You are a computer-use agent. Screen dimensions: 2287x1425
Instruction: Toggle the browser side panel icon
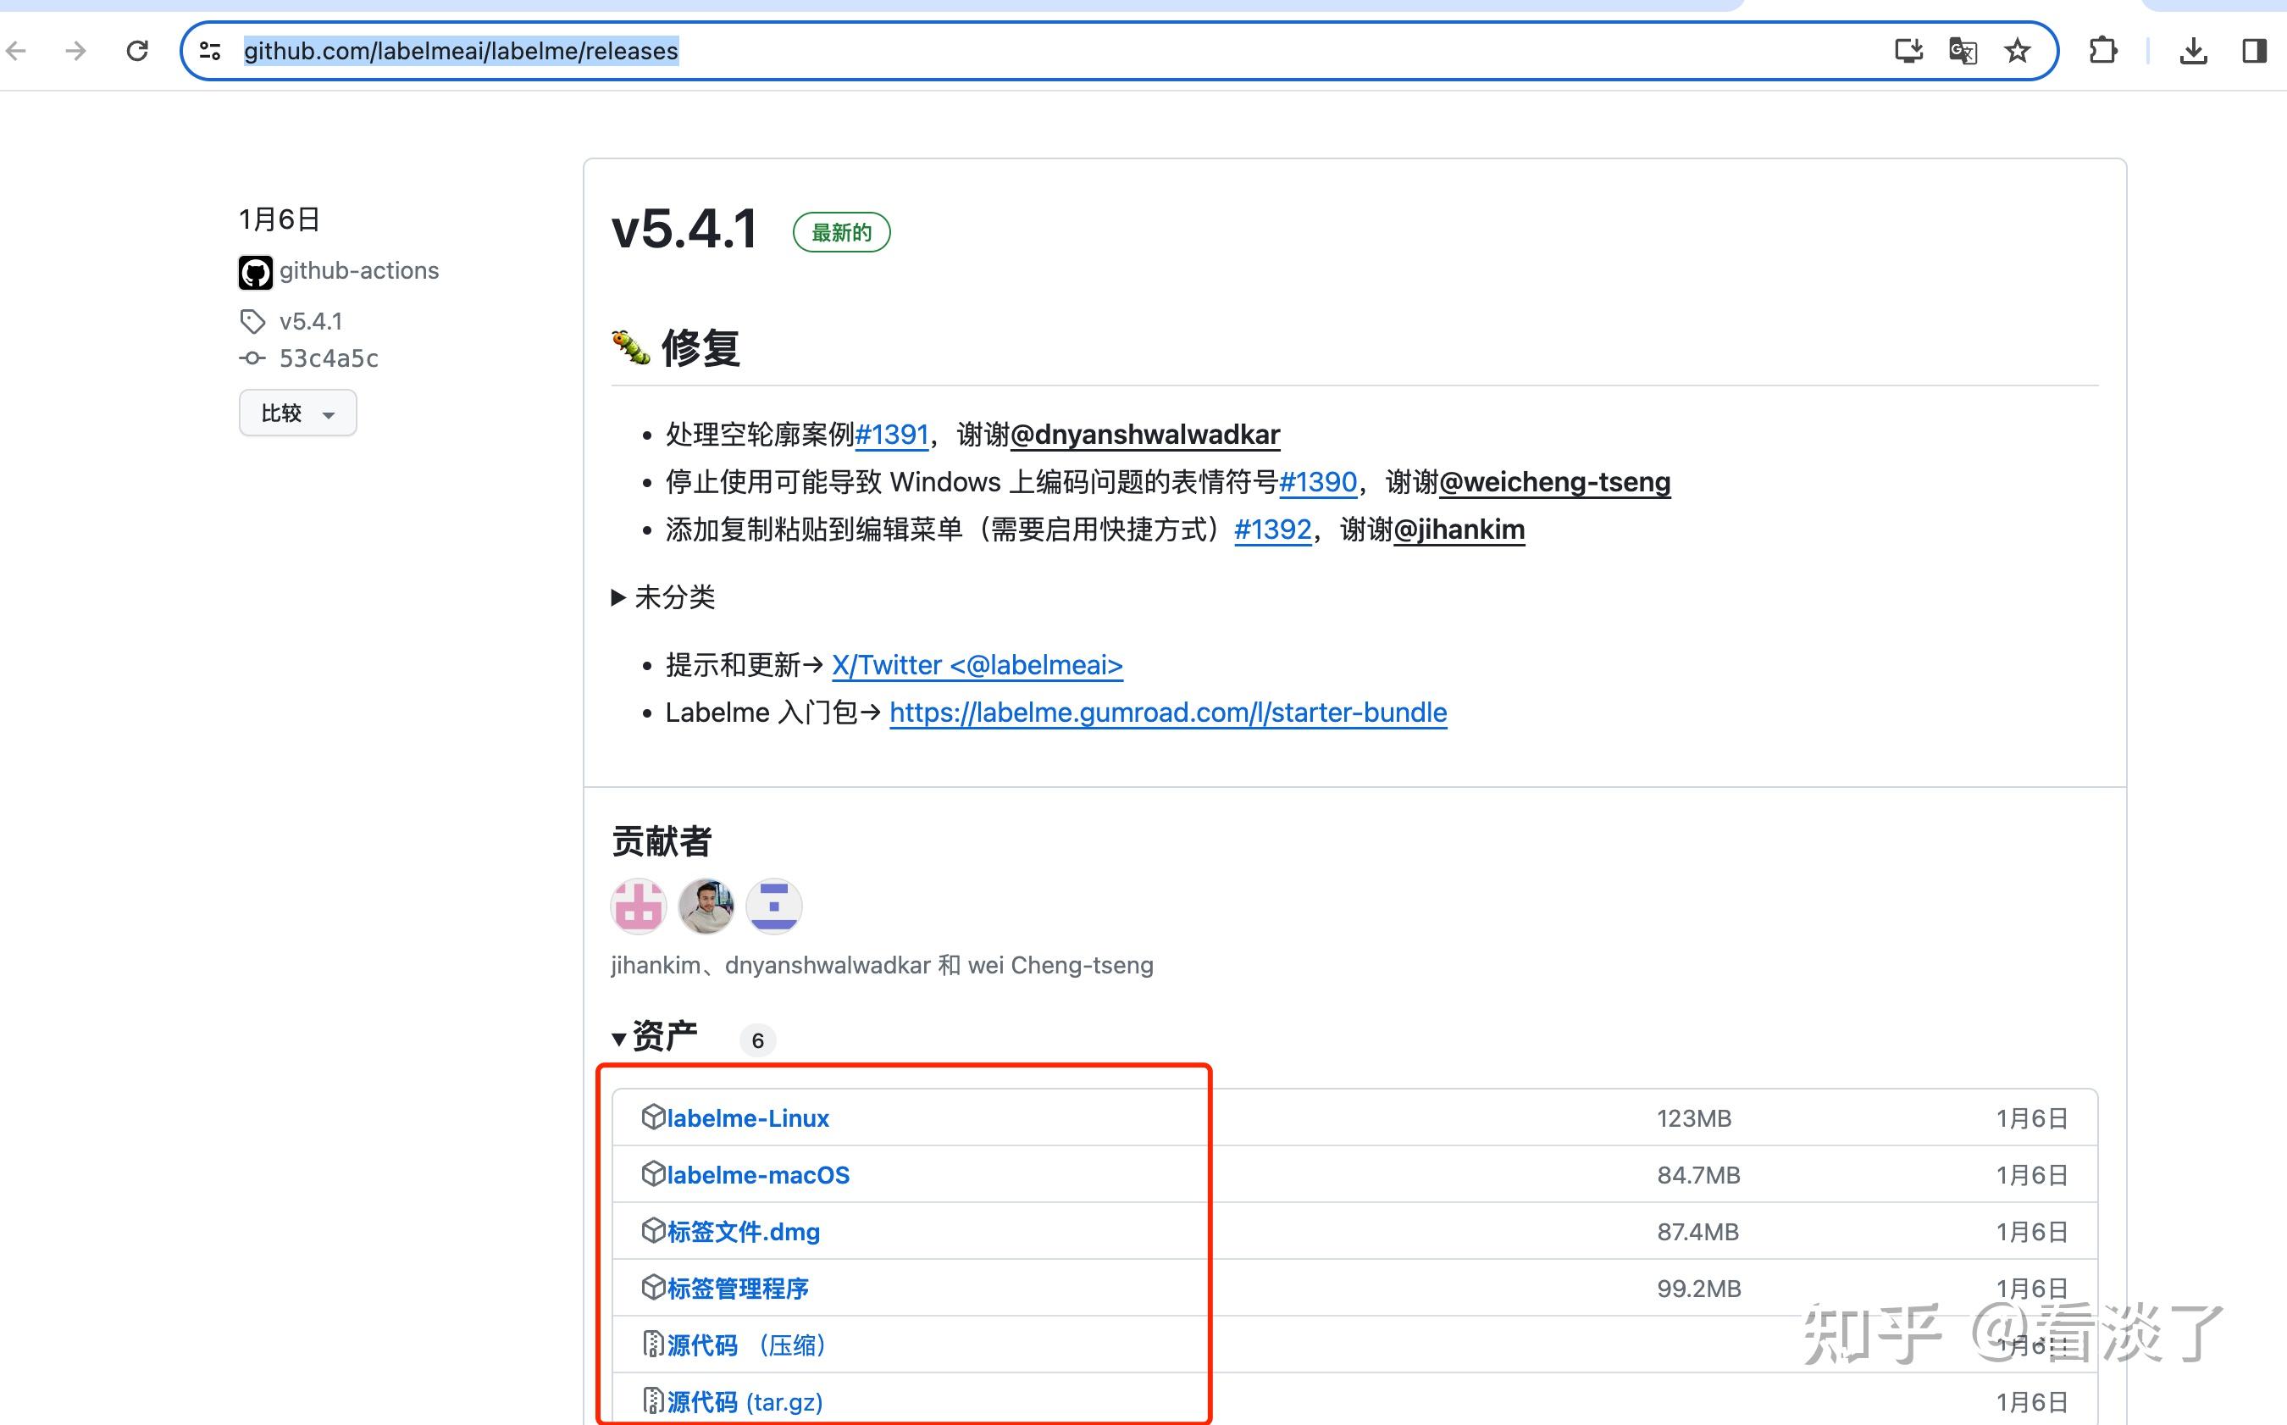(x=2254, y=51)
